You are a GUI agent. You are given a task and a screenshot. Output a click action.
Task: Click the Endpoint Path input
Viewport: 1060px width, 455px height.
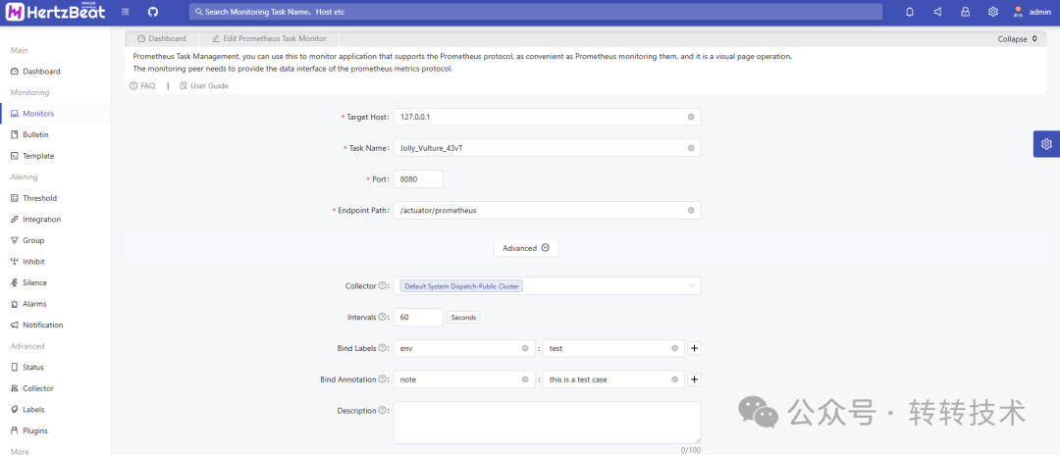pos(547,210)
